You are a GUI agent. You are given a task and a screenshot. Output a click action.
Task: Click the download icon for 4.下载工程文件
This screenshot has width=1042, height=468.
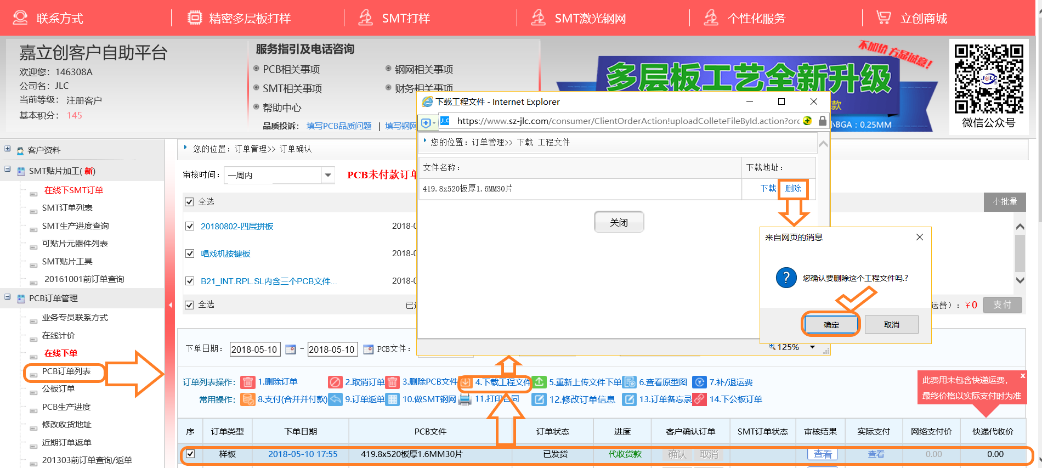466,382
